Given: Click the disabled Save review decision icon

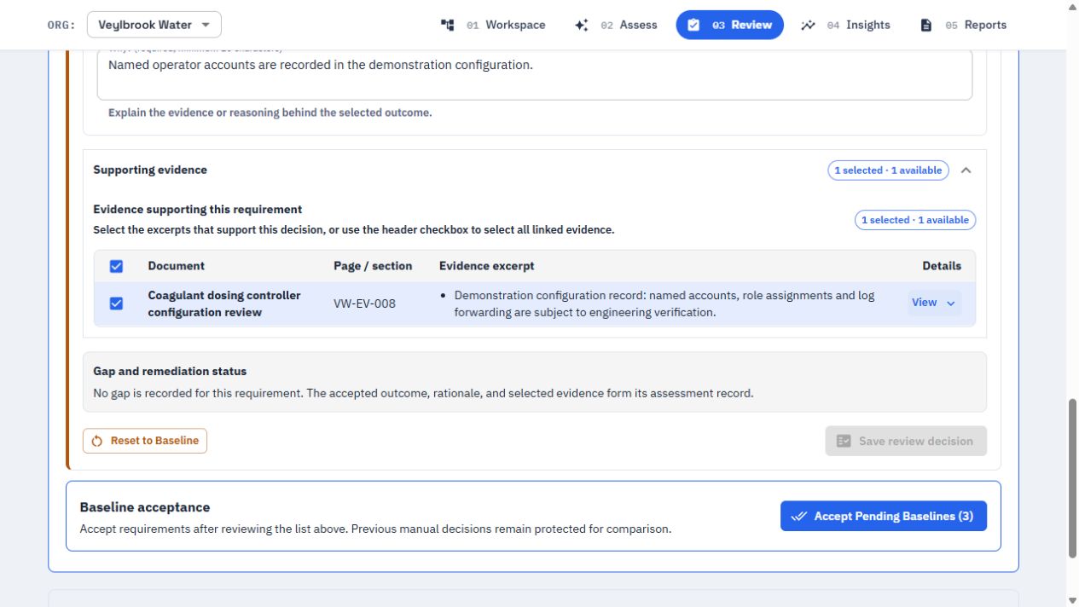Looking at the screenshot, I should point(844,441).
